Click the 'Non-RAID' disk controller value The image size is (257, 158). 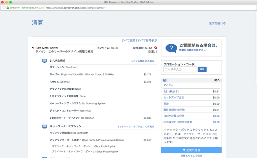coord(85,111)
